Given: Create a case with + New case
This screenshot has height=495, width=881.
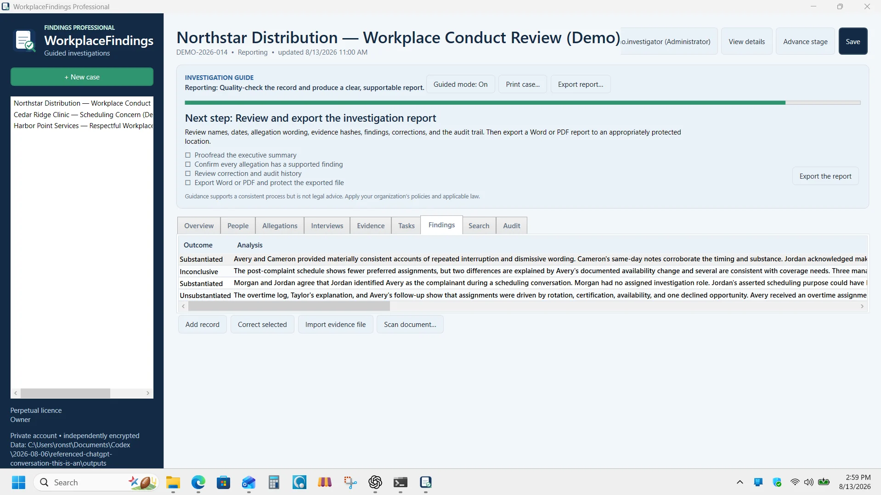Looking at the screenshot, I should [82, 77].
